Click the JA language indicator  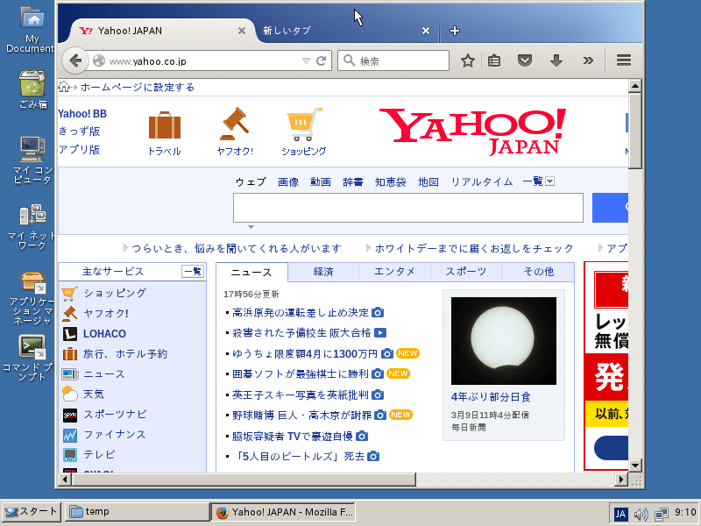pyautogui.click(x=620, y=514)
